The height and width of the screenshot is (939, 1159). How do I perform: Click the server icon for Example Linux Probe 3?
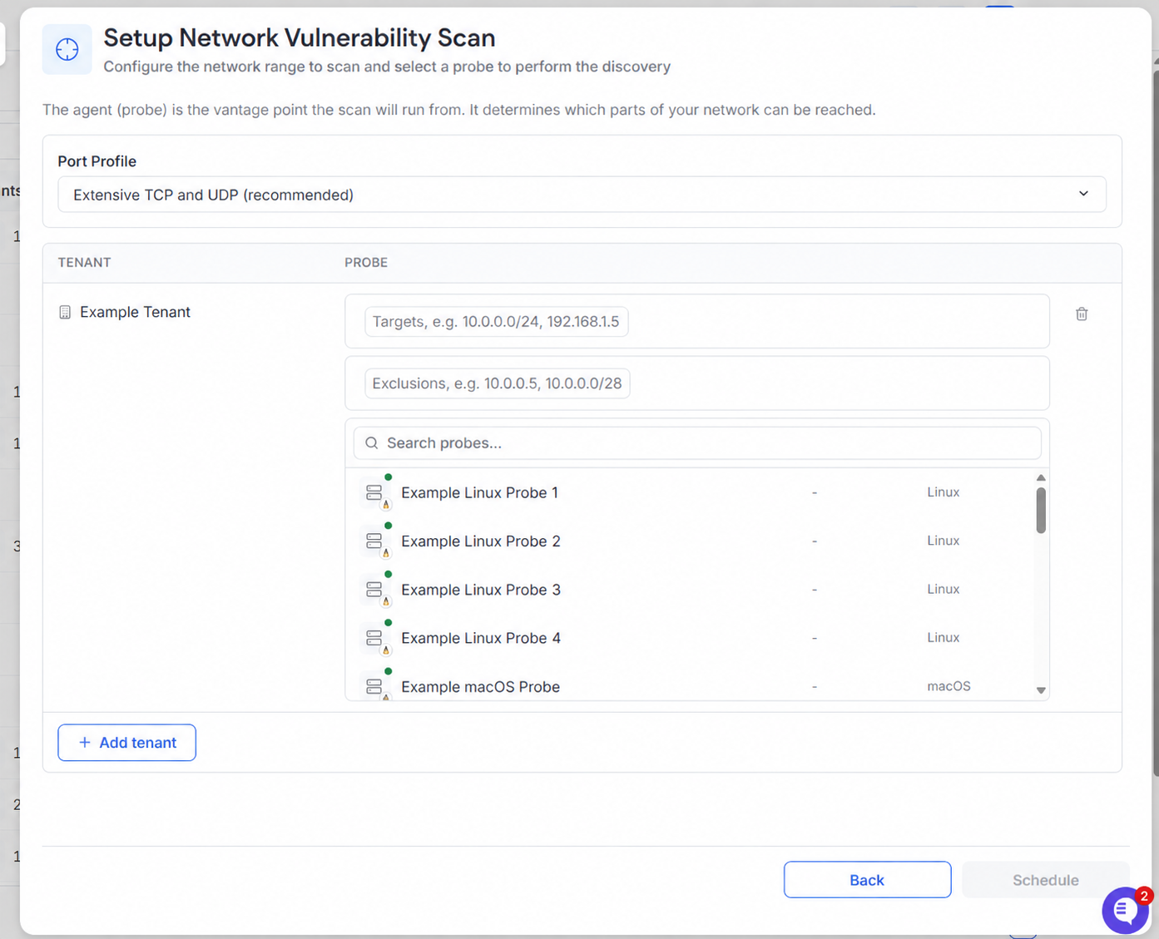[x=374, y=589]
